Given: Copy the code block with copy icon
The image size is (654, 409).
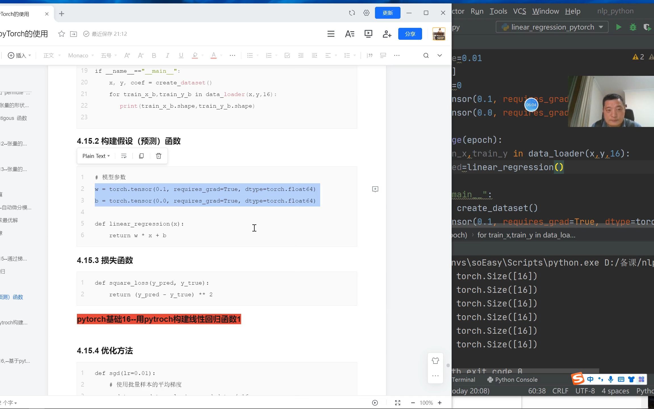Looking at the screenshot, I should click(x=141, y=156).
